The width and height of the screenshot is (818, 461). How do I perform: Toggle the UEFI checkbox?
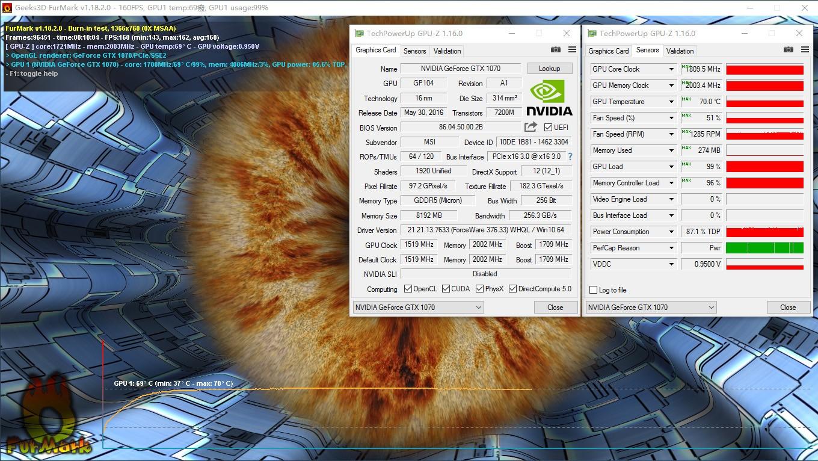(x=548, y=127)
